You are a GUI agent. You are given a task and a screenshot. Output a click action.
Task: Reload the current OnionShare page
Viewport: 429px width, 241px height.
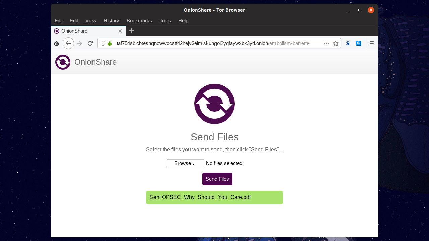click(90, 43)
